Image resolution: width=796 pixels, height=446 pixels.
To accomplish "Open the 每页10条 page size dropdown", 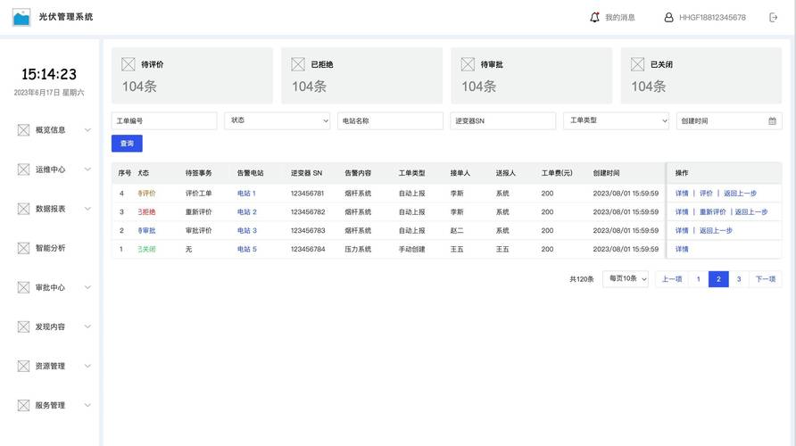I will click(x=626, y=279).
